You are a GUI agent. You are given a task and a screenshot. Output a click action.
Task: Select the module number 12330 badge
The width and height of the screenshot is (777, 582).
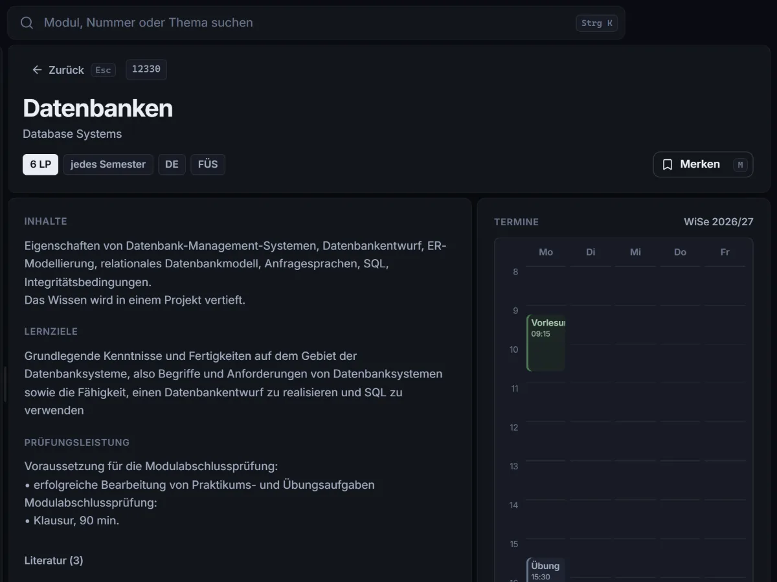click(146, 69)
